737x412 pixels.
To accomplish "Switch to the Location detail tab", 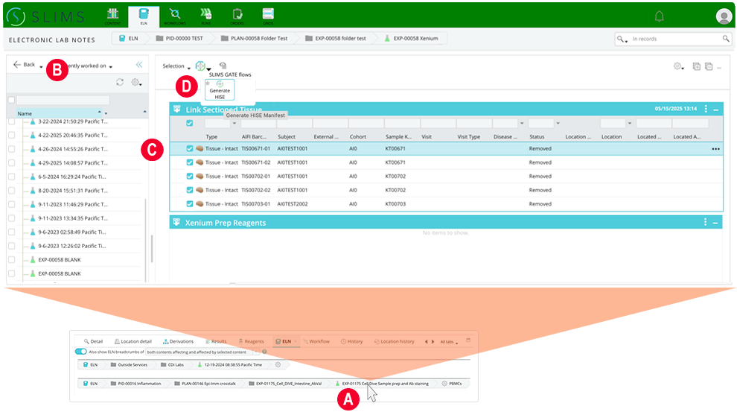I will 133,341.
